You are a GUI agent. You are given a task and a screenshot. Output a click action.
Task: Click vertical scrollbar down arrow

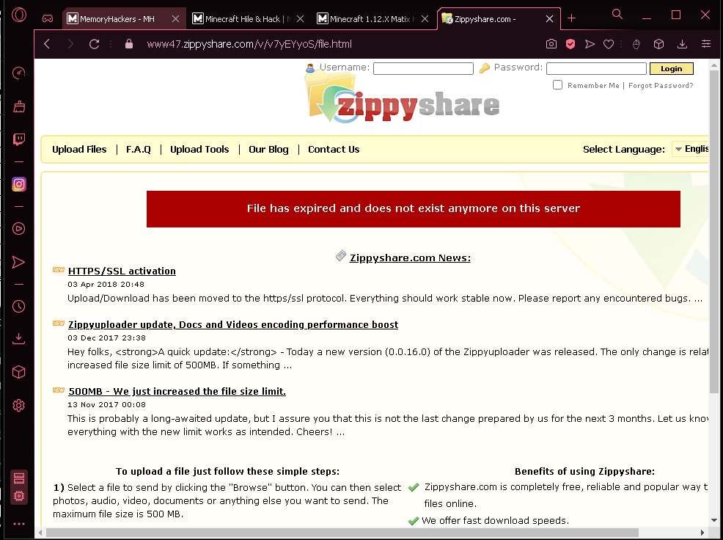(x=713, y=520)
